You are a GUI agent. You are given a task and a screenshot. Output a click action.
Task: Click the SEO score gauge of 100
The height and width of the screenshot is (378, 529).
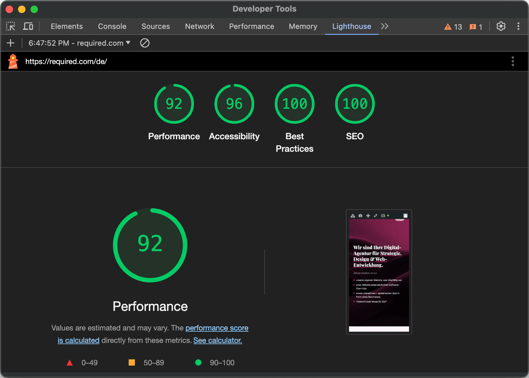coord(355,104)
